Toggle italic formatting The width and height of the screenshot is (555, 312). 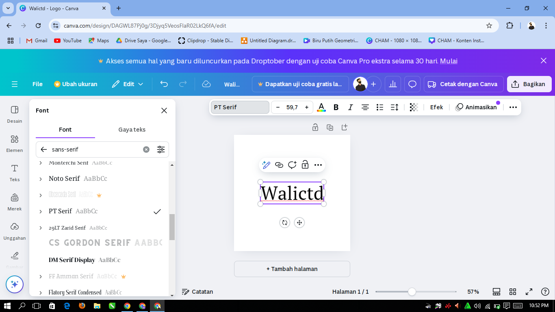pos(351,107)
